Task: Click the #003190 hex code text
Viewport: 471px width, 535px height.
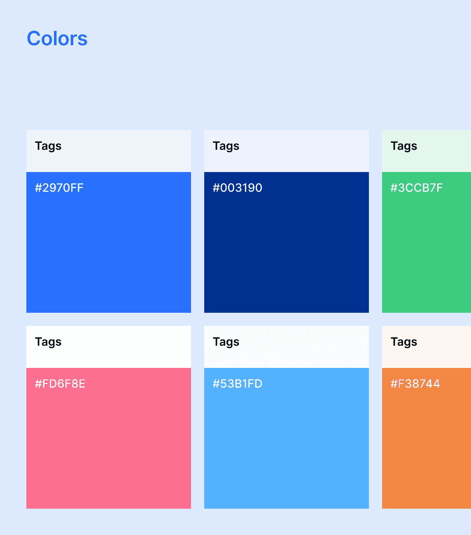Action: [238, 188]
